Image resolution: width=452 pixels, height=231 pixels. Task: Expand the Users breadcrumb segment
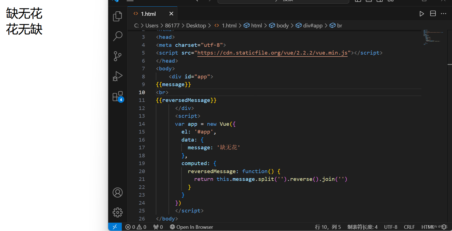tap(152, 25)
